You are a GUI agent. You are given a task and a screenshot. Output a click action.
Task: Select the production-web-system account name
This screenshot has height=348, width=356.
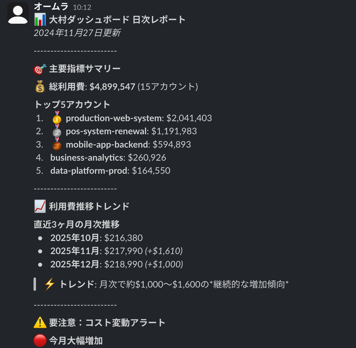pyautogui.click(x=113, y=118)
